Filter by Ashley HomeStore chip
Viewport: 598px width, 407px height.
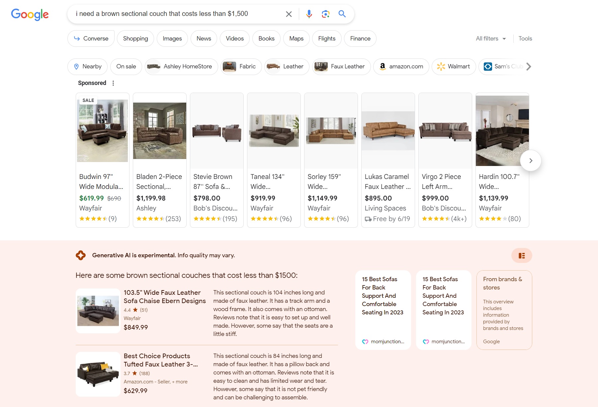click(x=181, y=66)
